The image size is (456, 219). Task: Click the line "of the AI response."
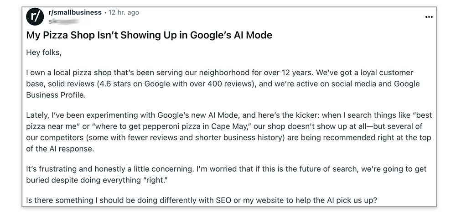click(60, 149)
